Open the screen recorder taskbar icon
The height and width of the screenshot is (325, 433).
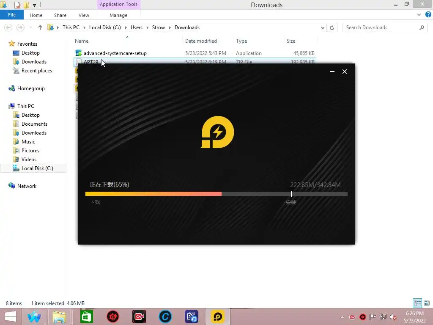click(x=139, y=317)
